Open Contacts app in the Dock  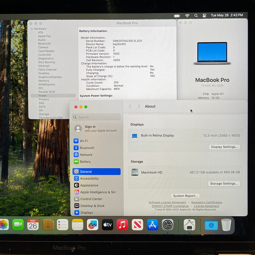[48, 225]
